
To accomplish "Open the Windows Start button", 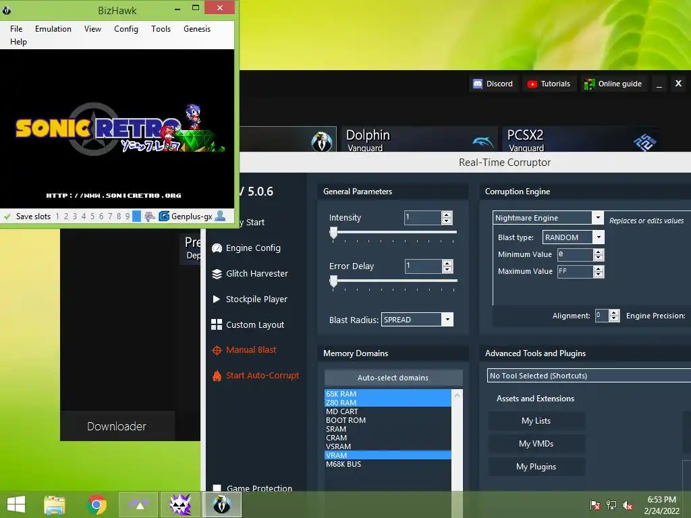I will 16,505.
